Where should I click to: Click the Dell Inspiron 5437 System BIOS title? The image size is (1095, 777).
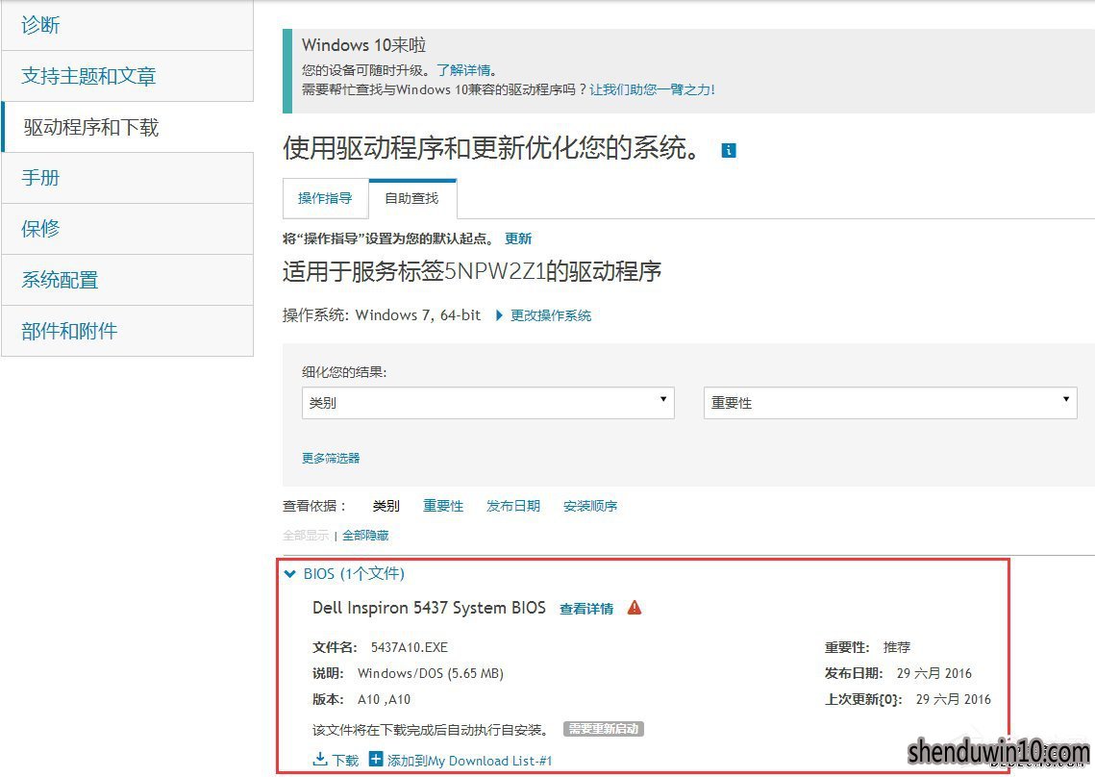click(429, 608)
